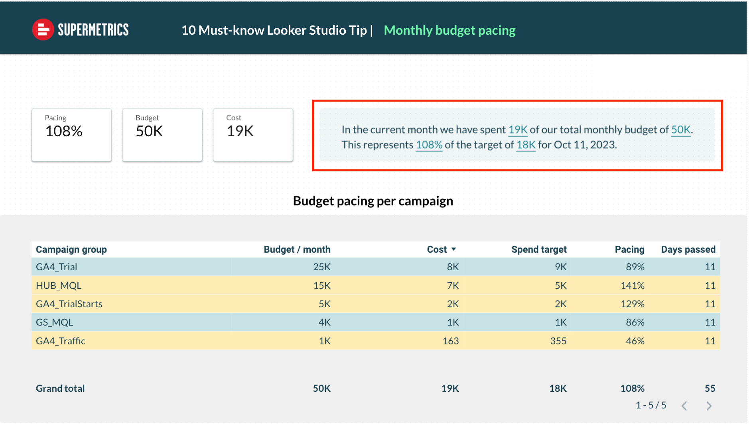
Task: Click the GA4_TrialStarts row name
Action: (69, 304)
